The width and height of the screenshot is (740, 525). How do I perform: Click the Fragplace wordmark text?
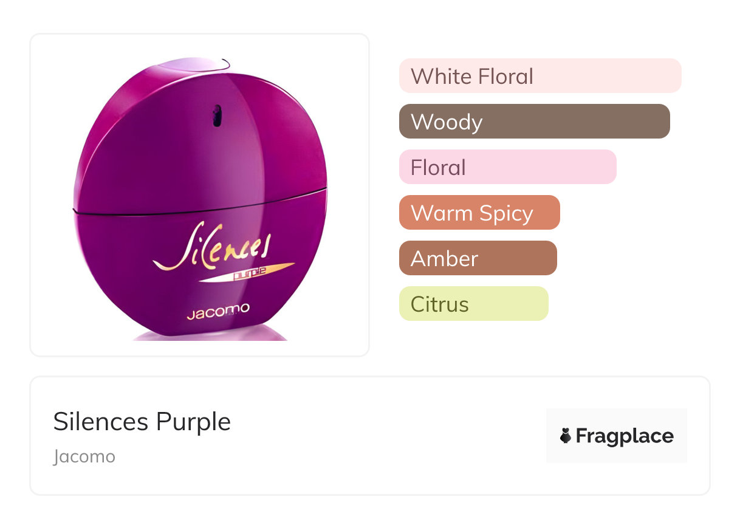pos(625,436)
